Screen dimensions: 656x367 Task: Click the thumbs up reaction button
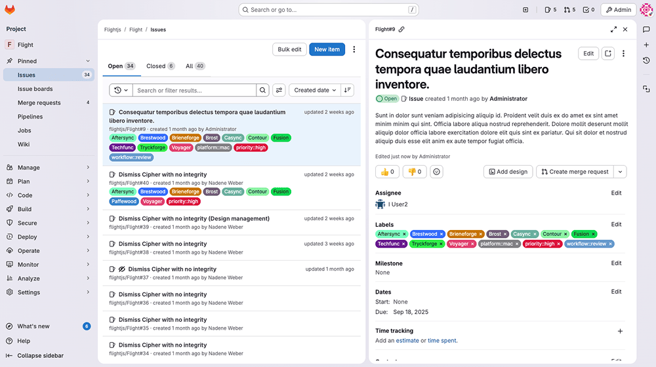[386, 172]
